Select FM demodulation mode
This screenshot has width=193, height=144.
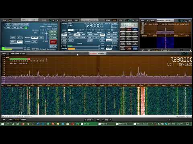point(83,30)
